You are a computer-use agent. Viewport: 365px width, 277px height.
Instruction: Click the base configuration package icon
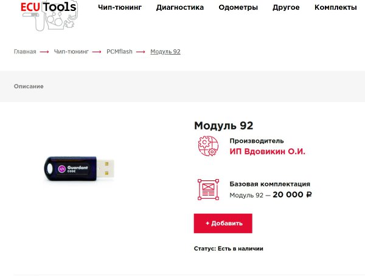208,189
